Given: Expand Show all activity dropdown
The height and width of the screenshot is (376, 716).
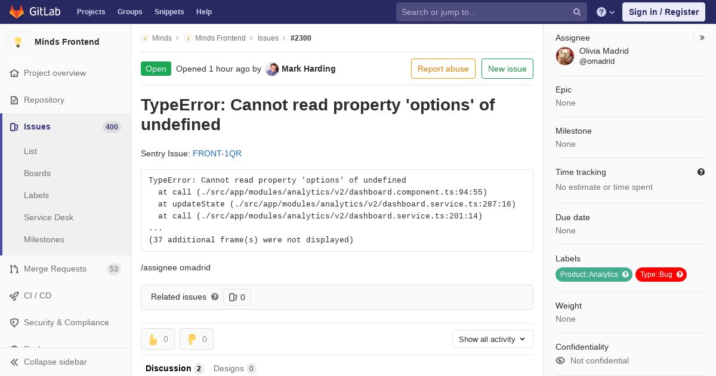Looking at the screenshot, I should pos(492,339).
